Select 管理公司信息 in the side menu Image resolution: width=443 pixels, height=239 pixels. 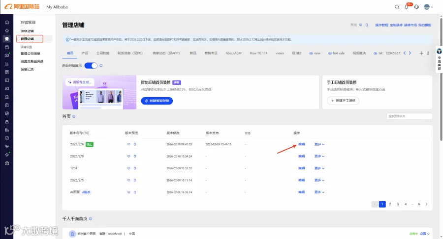click(x=30, y=53)
